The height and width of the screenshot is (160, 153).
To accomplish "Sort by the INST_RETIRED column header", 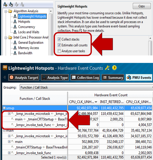I will tap(112, 102).
